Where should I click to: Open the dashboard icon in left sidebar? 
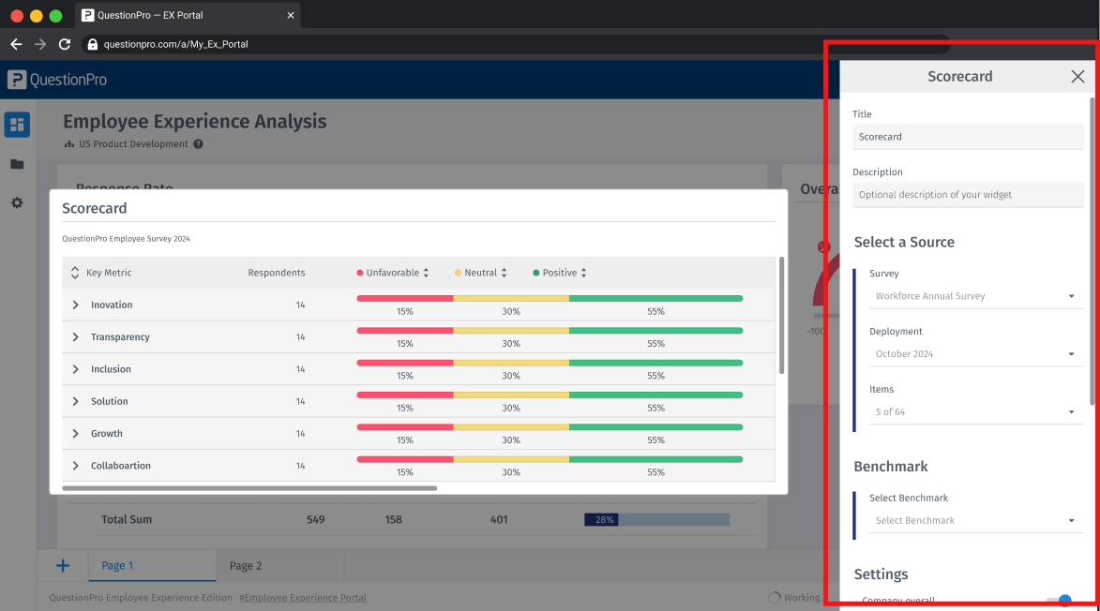(17, 125)
